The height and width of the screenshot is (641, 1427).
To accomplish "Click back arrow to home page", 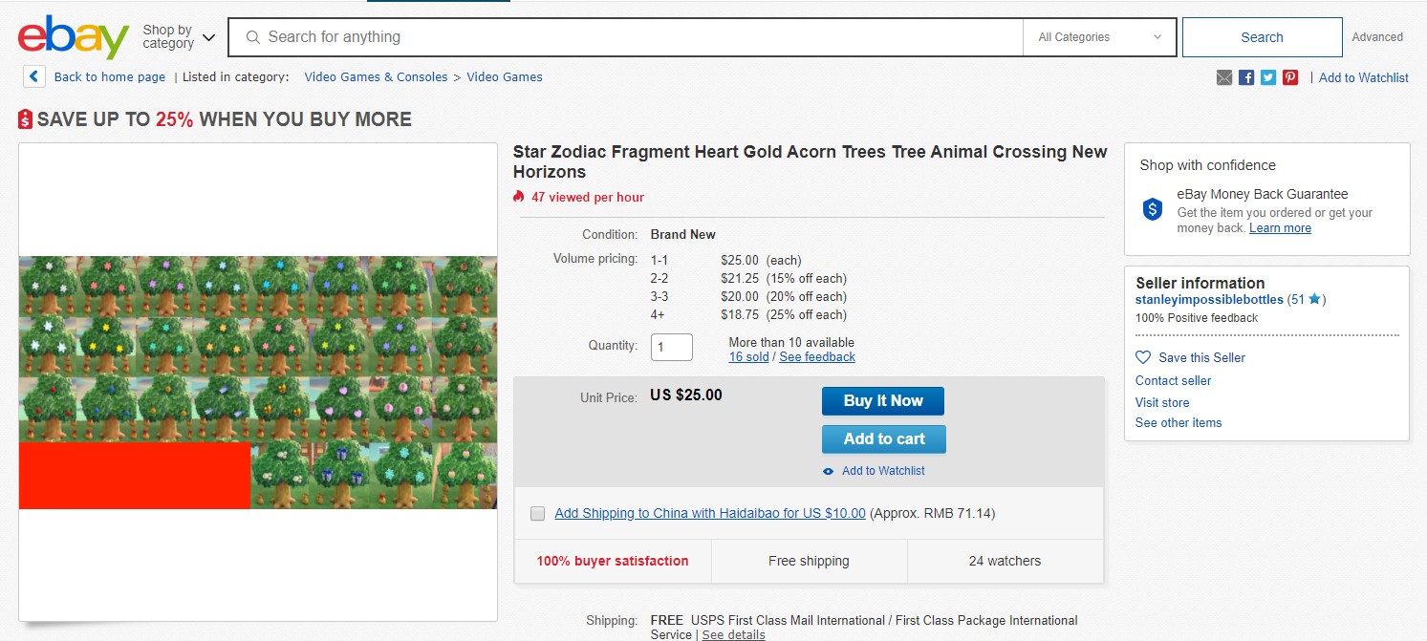I will pos(34,76).
